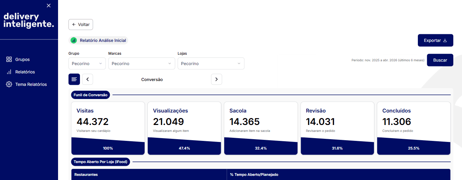
Task: Close the sidebar with the X icon
Action: point(49,6)
